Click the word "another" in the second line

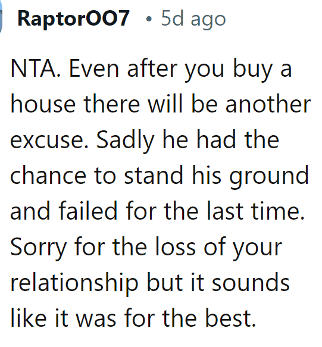268,104
